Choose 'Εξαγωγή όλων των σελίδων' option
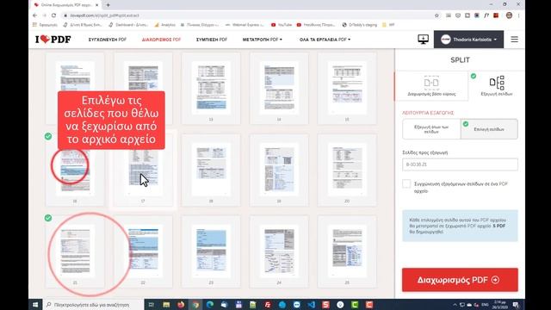Screen dimensions: 551x310 click(x=431, y=129)
